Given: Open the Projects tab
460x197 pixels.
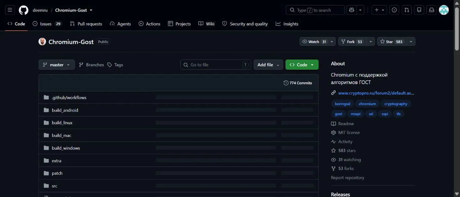Looking at the screenshot, I should 179,24.
